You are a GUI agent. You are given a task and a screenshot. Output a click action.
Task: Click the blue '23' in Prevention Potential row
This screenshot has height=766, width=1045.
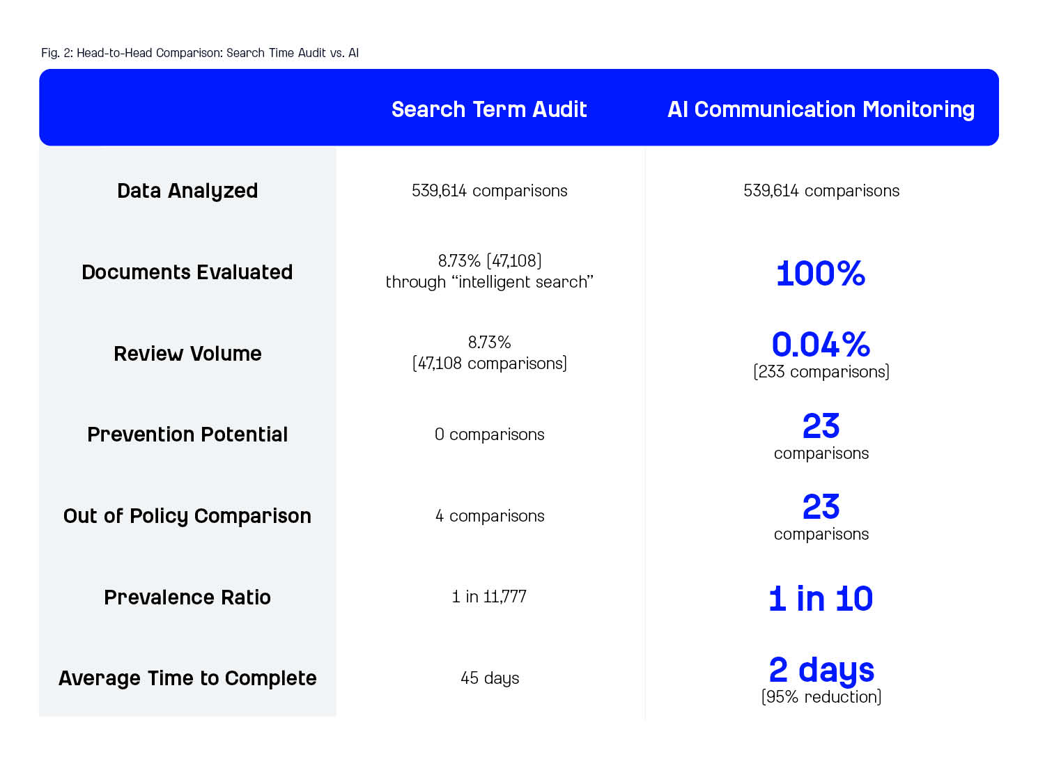click(821, 425)
